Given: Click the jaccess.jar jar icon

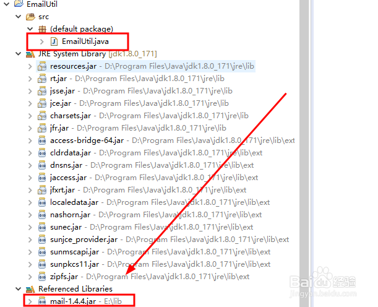Looking at the screenshot, I should click(x=42, y=178).
